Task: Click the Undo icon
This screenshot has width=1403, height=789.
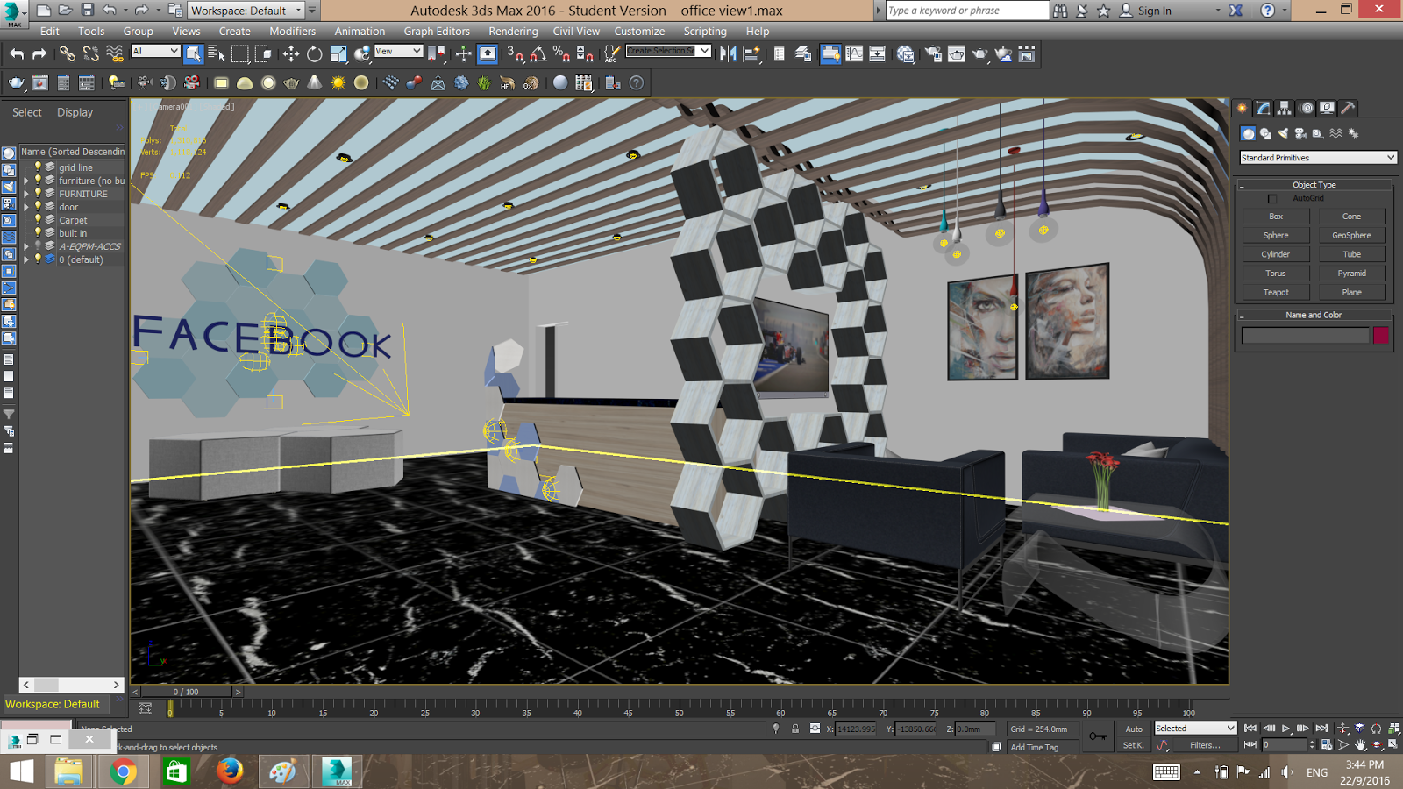Action: click(16, 53)
